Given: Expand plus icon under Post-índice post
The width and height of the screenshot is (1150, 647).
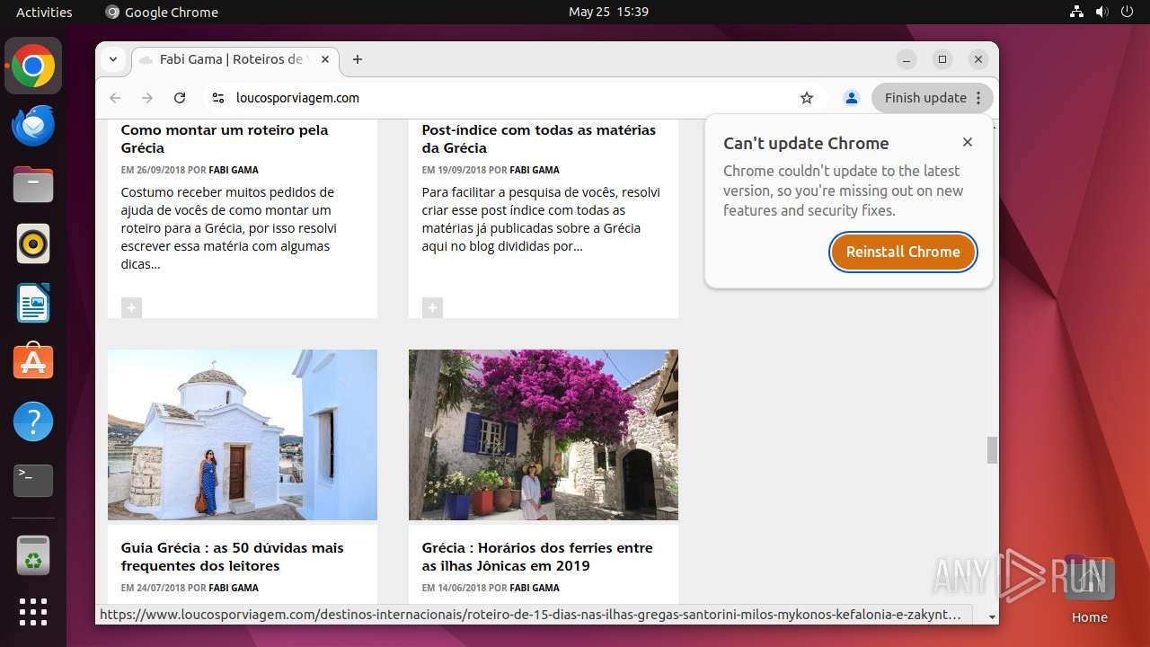Looking at the screenshot, I should coord(432,308).
